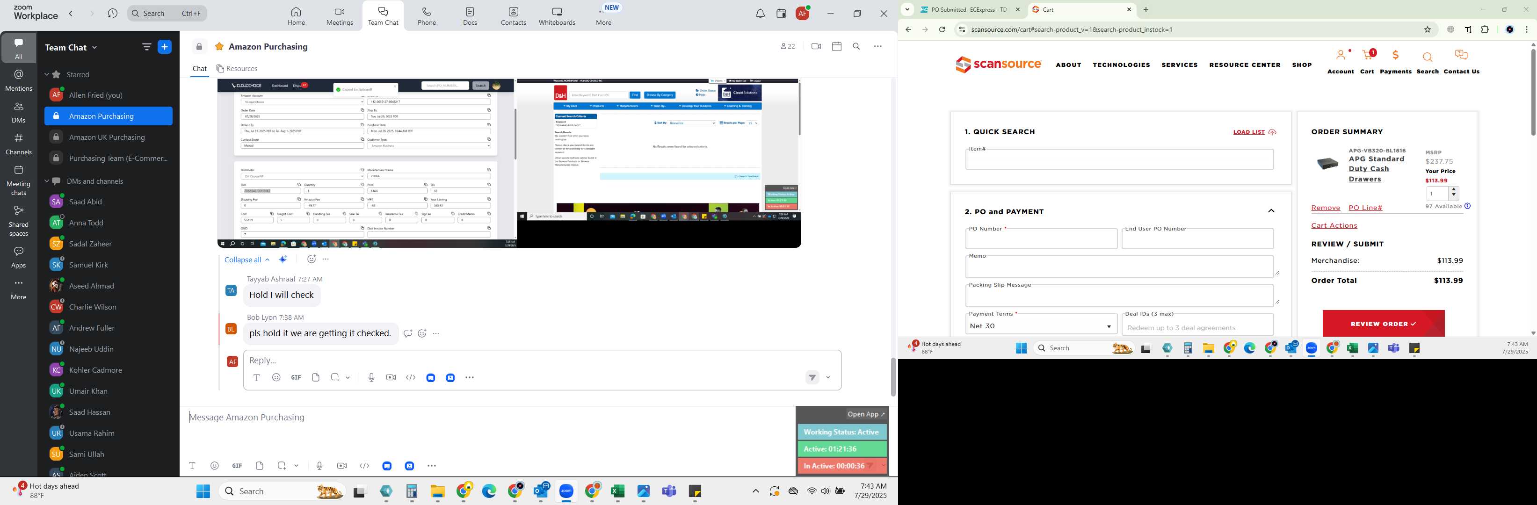Collapse DMs and channels section
The image size is (1537, 505).
(46, 181)
